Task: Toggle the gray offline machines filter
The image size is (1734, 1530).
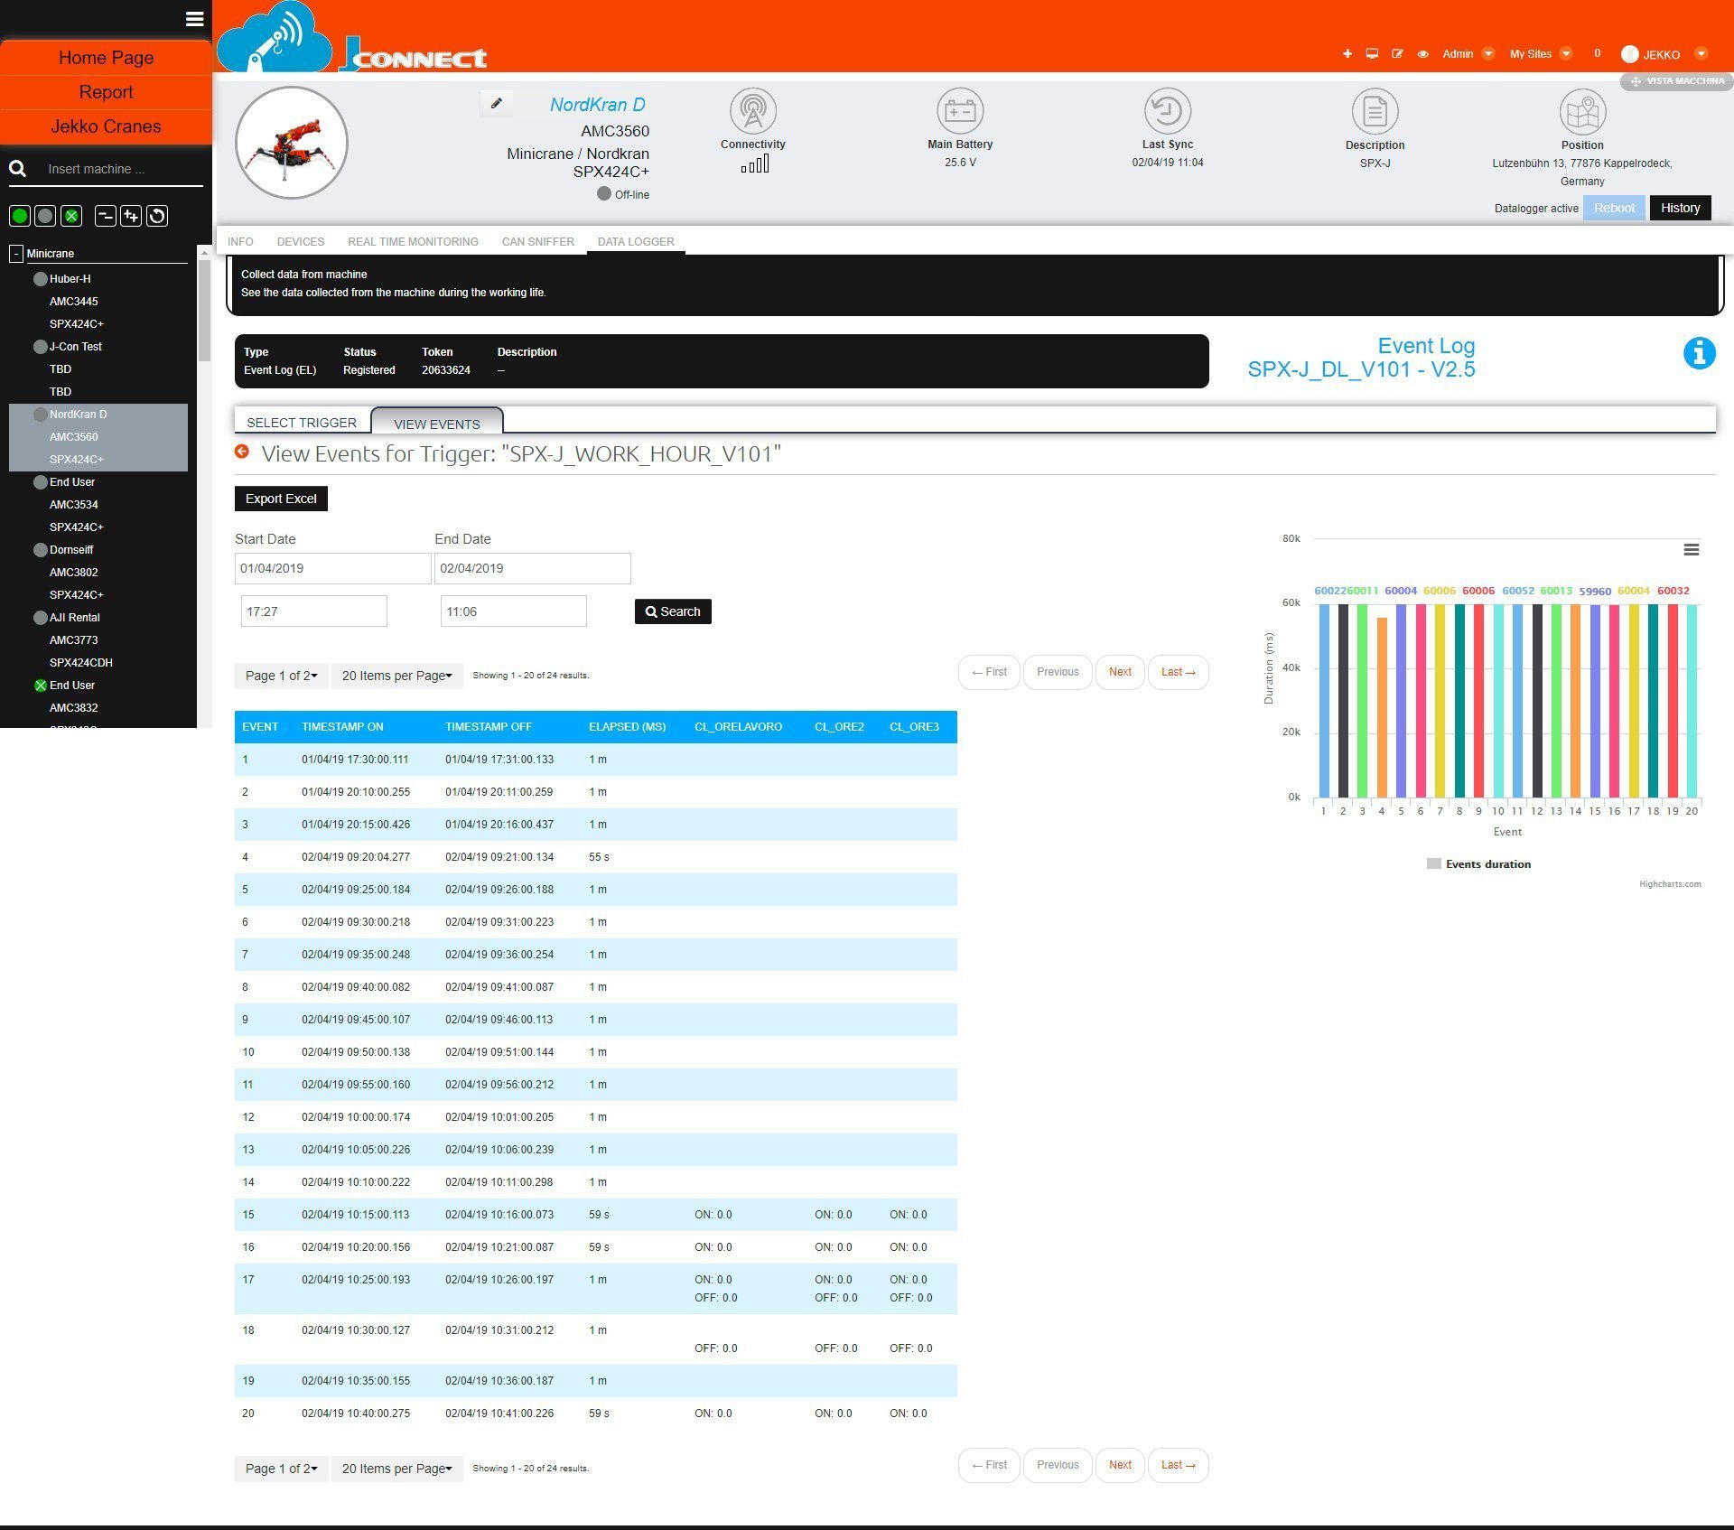Action: pyautogui.click(x=45, y=216)
